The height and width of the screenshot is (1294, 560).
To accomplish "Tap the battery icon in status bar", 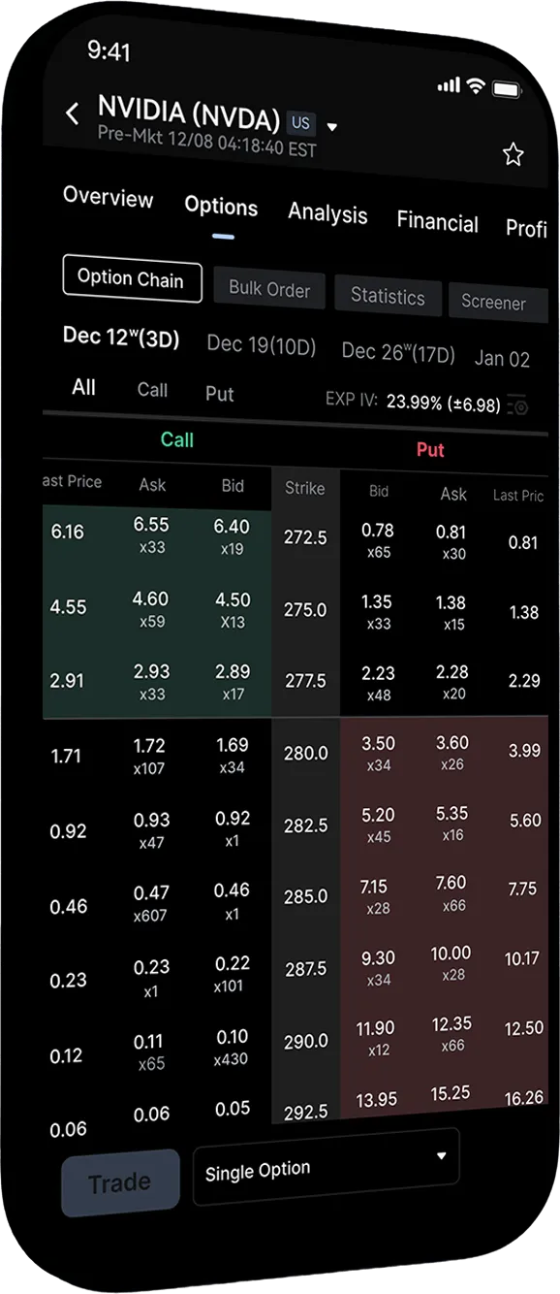I will 507,88.
